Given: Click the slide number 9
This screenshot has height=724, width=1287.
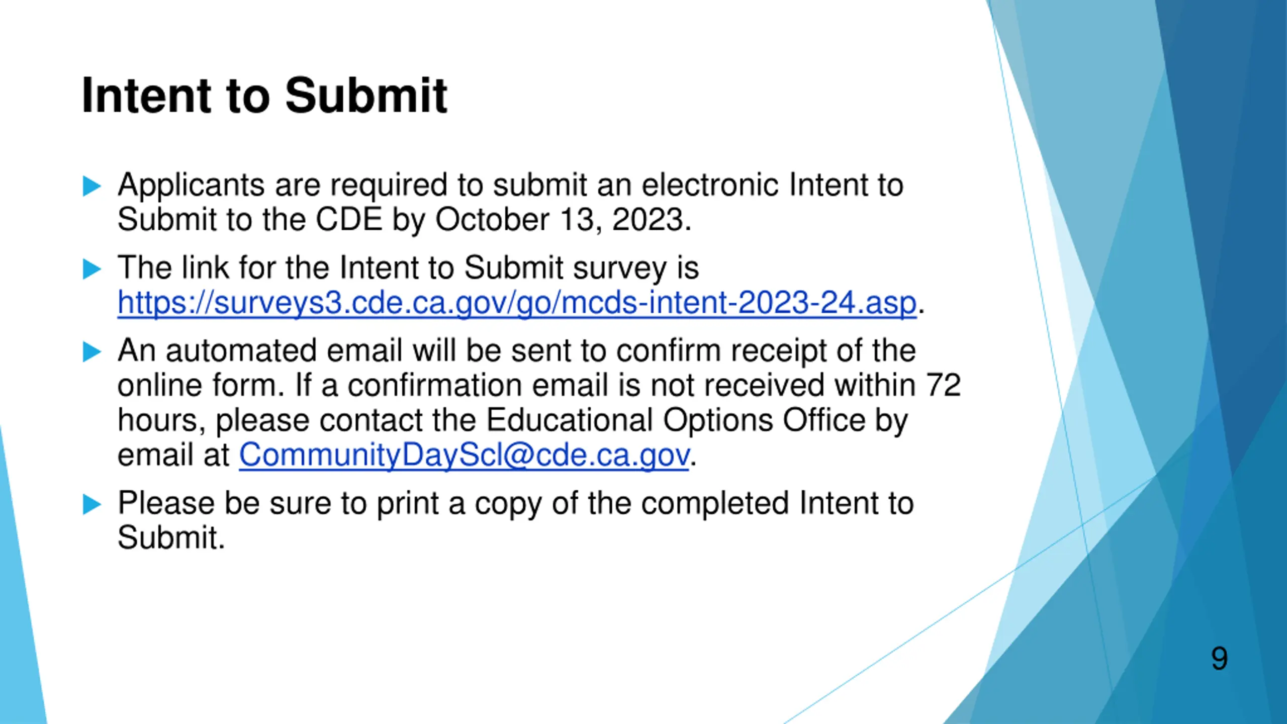Looking at the screenshot, I should tap(1219, 658).
